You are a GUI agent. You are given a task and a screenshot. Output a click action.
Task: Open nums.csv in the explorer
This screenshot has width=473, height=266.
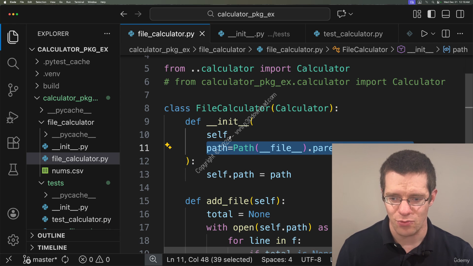[x=67, y=171]
